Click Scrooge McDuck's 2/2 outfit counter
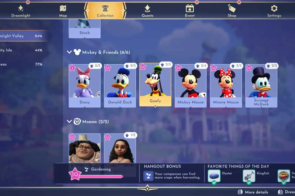 pyautogui.click(x=272, y=66)
